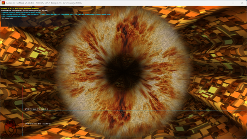Click the blue GPU 2 temperature graph line

(134, 110)
